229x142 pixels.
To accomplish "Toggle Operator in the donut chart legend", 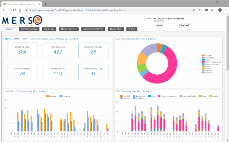I will (207, 73).
